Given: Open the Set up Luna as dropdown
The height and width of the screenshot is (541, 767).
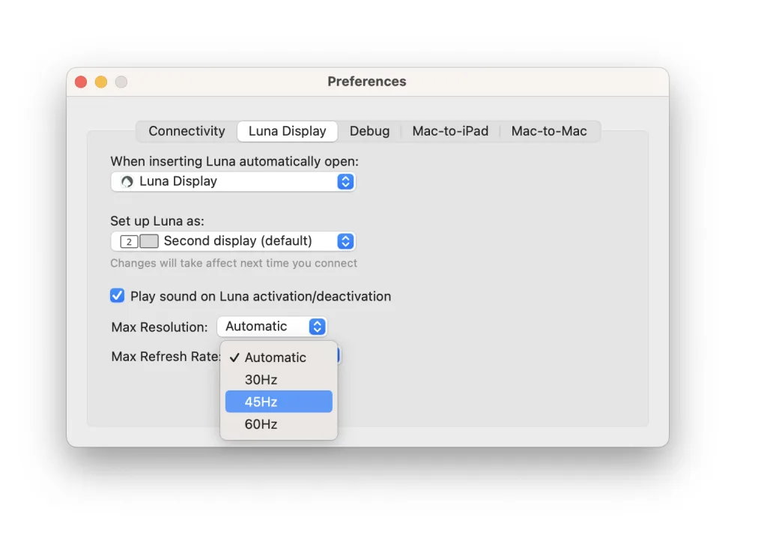Looking at the screenshot, I should [233, 241].
